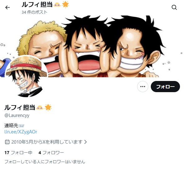Click the ルフィ担当 profile display name
Viewport: 184px width, 170px height.
20,107
